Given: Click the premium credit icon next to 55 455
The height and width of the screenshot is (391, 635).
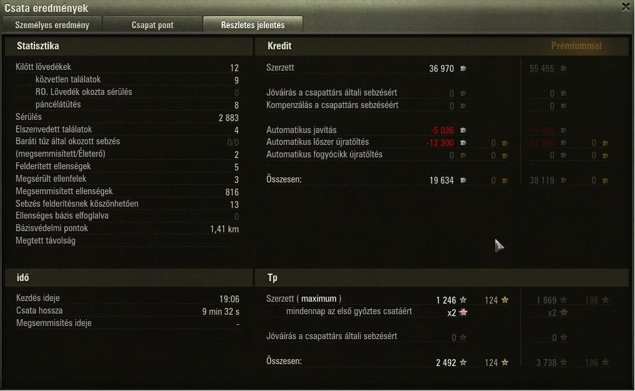Looking at the screenshot, I should 563,69.
